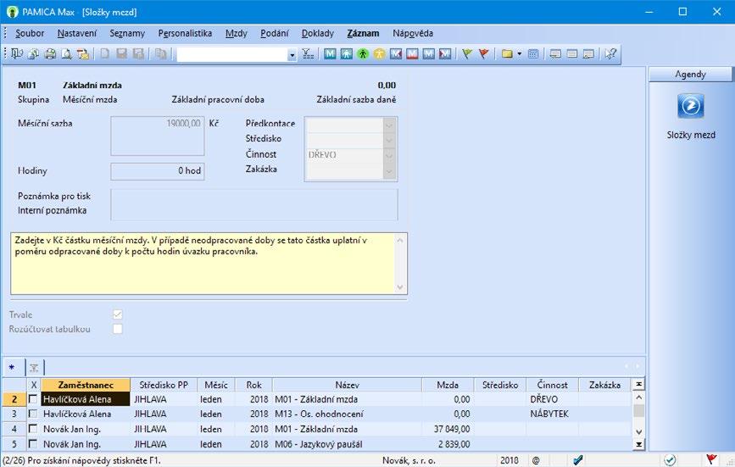Click the Měsíc column header
The image size is (735, 467).
[x=216, y=385]
